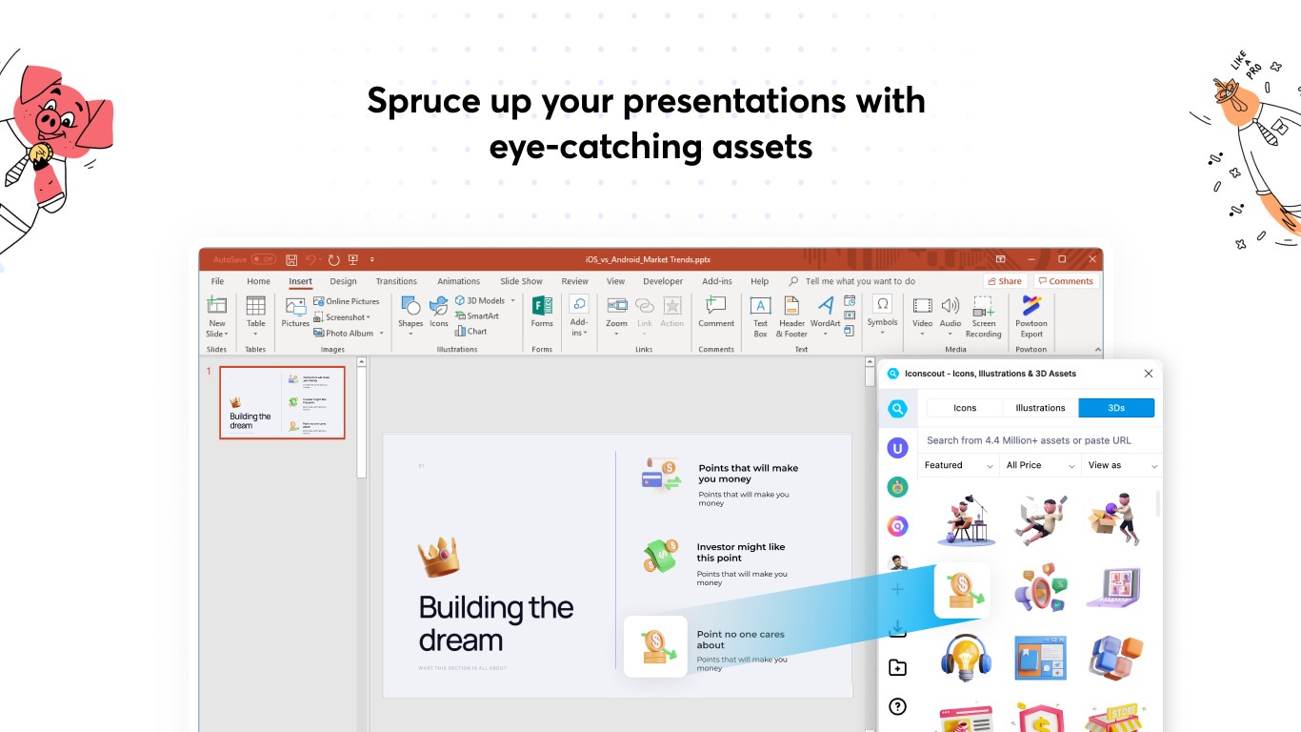Open the View as dropdown
This screenshot has height=732, width=1301.
tap(1123, 465)
